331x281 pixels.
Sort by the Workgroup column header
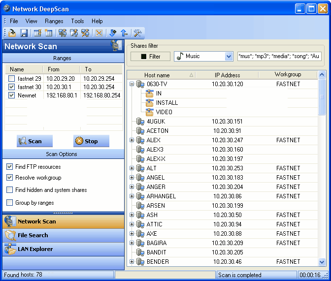pyautogui.click(x=288, y=75)
